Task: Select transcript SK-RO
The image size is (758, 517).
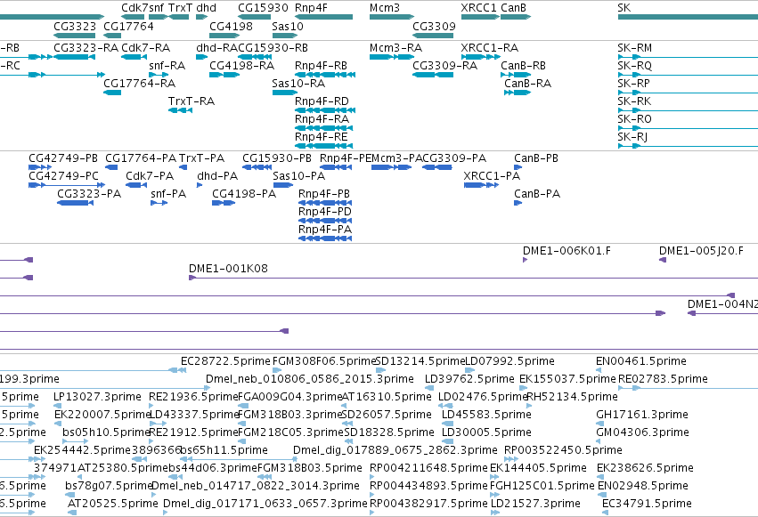Action: point(688,128)
